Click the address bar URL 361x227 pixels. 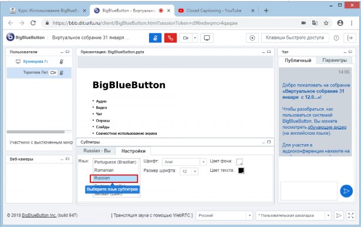pyautogui.click(x=145, y=23)
